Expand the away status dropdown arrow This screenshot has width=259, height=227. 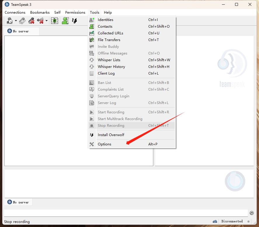[16, 21]
